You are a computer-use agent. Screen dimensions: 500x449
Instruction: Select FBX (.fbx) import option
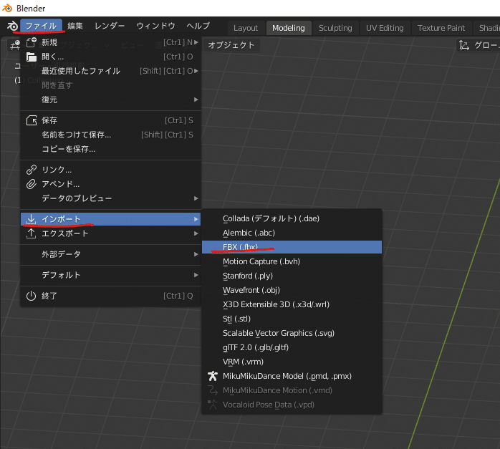coord(292,247)
